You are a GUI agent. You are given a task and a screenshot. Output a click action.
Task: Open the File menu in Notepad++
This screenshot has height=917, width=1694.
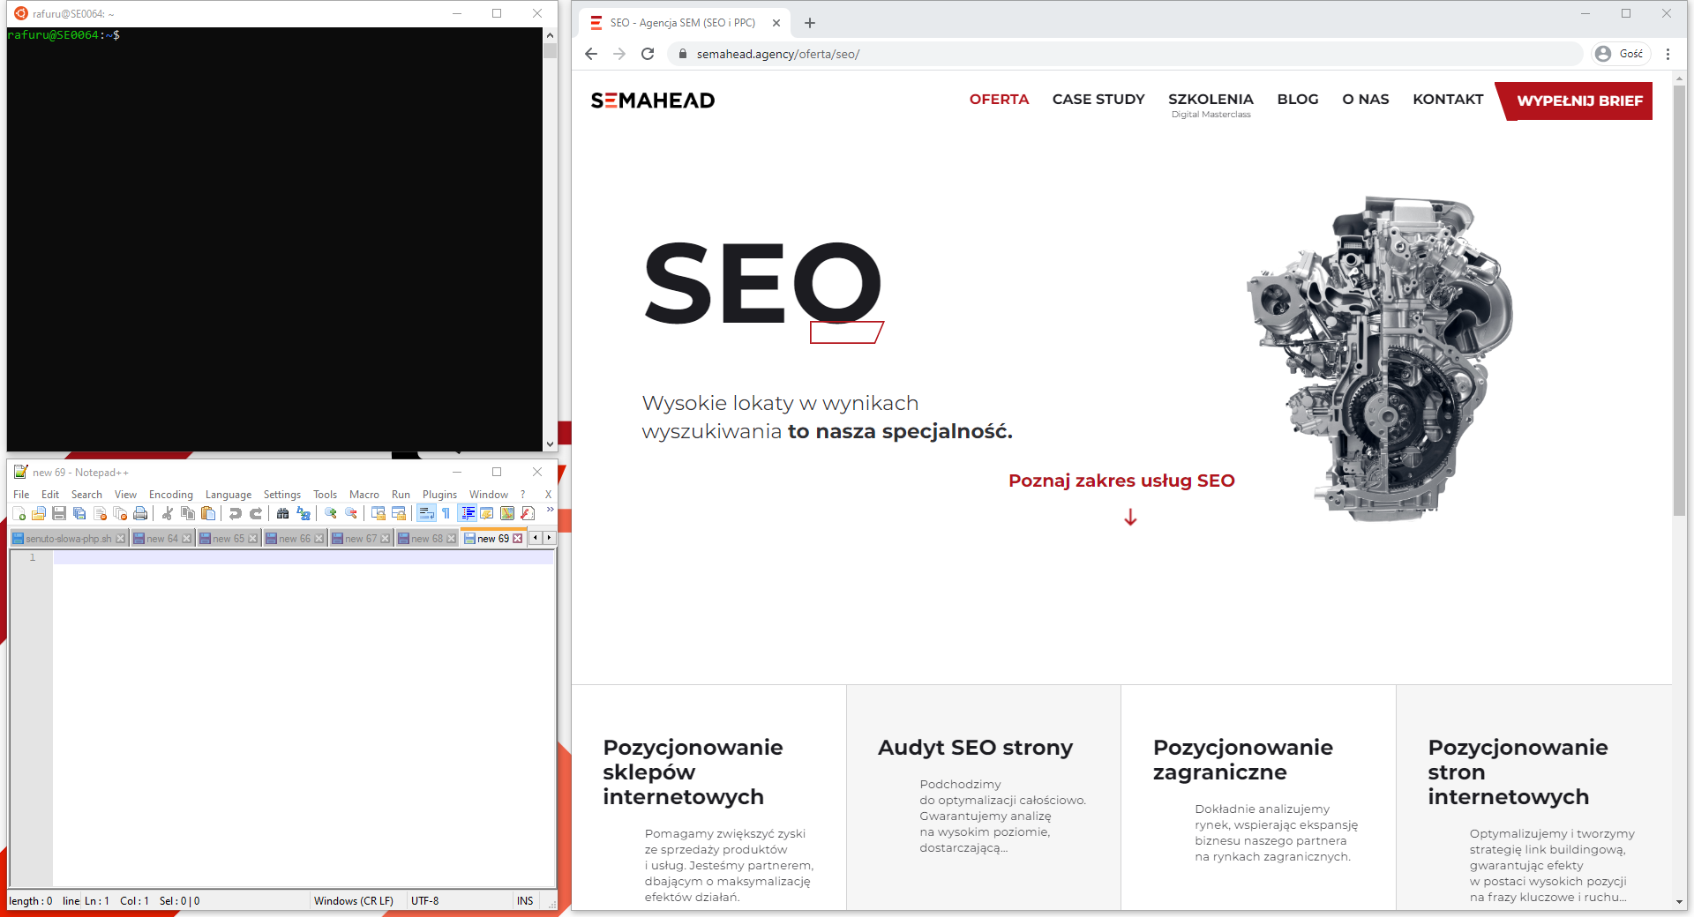tap(21, 495)
